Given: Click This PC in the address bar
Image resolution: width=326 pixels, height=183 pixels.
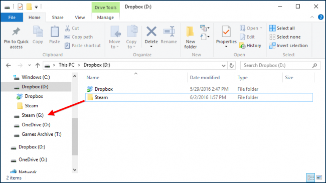Looking at the screenshot, I should point(67,65).
